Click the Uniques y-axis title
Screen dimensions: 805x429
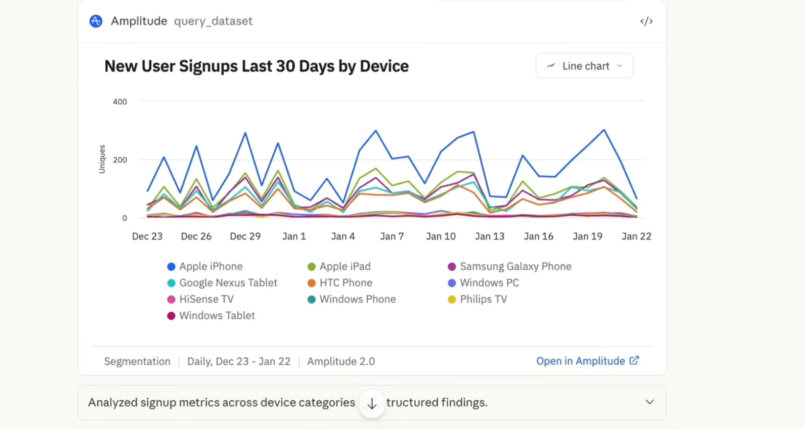(x=102, y=159)
